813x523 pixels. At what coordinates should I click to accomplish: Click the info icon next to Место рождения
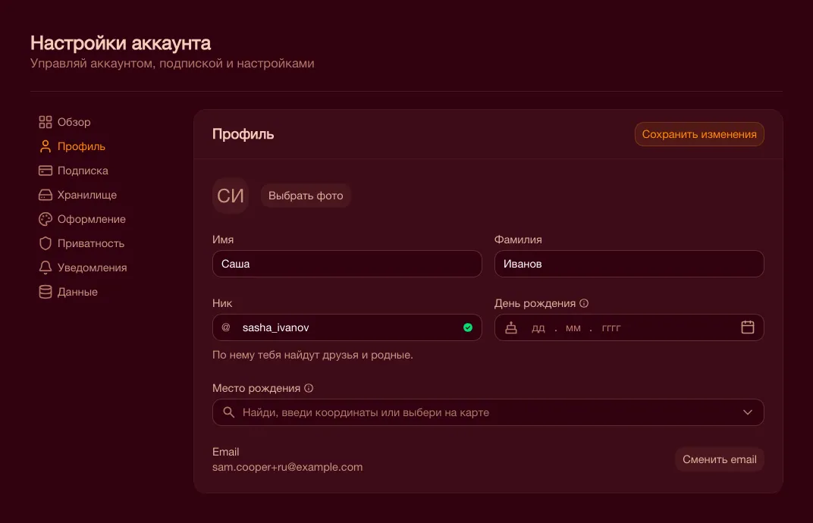pyautogui.click(x=309, y=388)
